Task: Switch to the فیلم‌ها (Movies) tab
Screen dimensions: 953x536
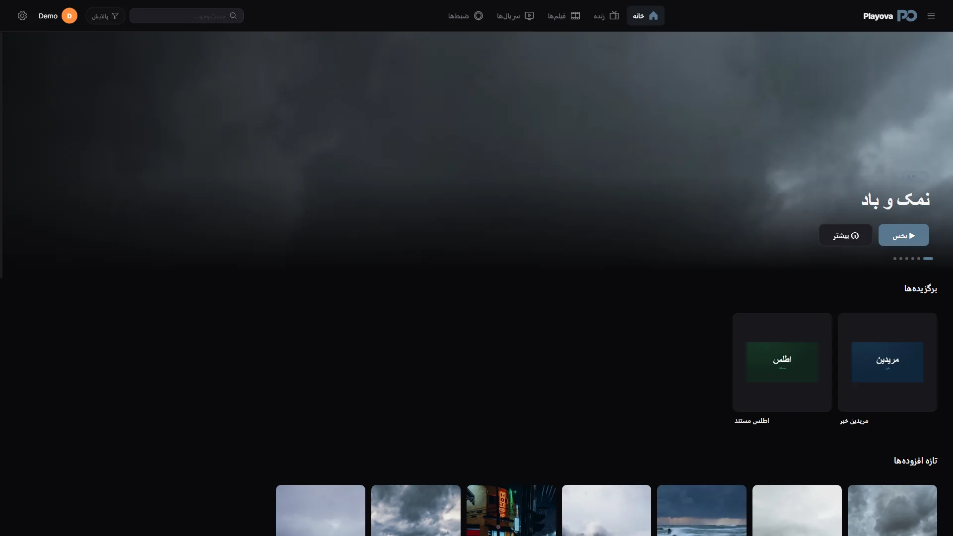Action: (563, 16)
